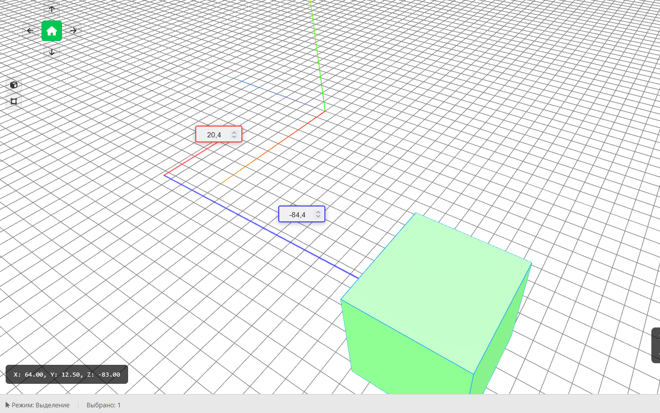Switch to the solid cube display mode
660x413 pixels.
14,85
